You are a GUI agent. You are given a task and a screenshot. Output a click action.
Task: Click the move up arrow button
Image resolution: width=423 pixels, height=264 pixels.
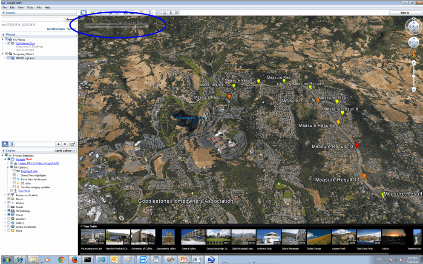pos(58,144)
